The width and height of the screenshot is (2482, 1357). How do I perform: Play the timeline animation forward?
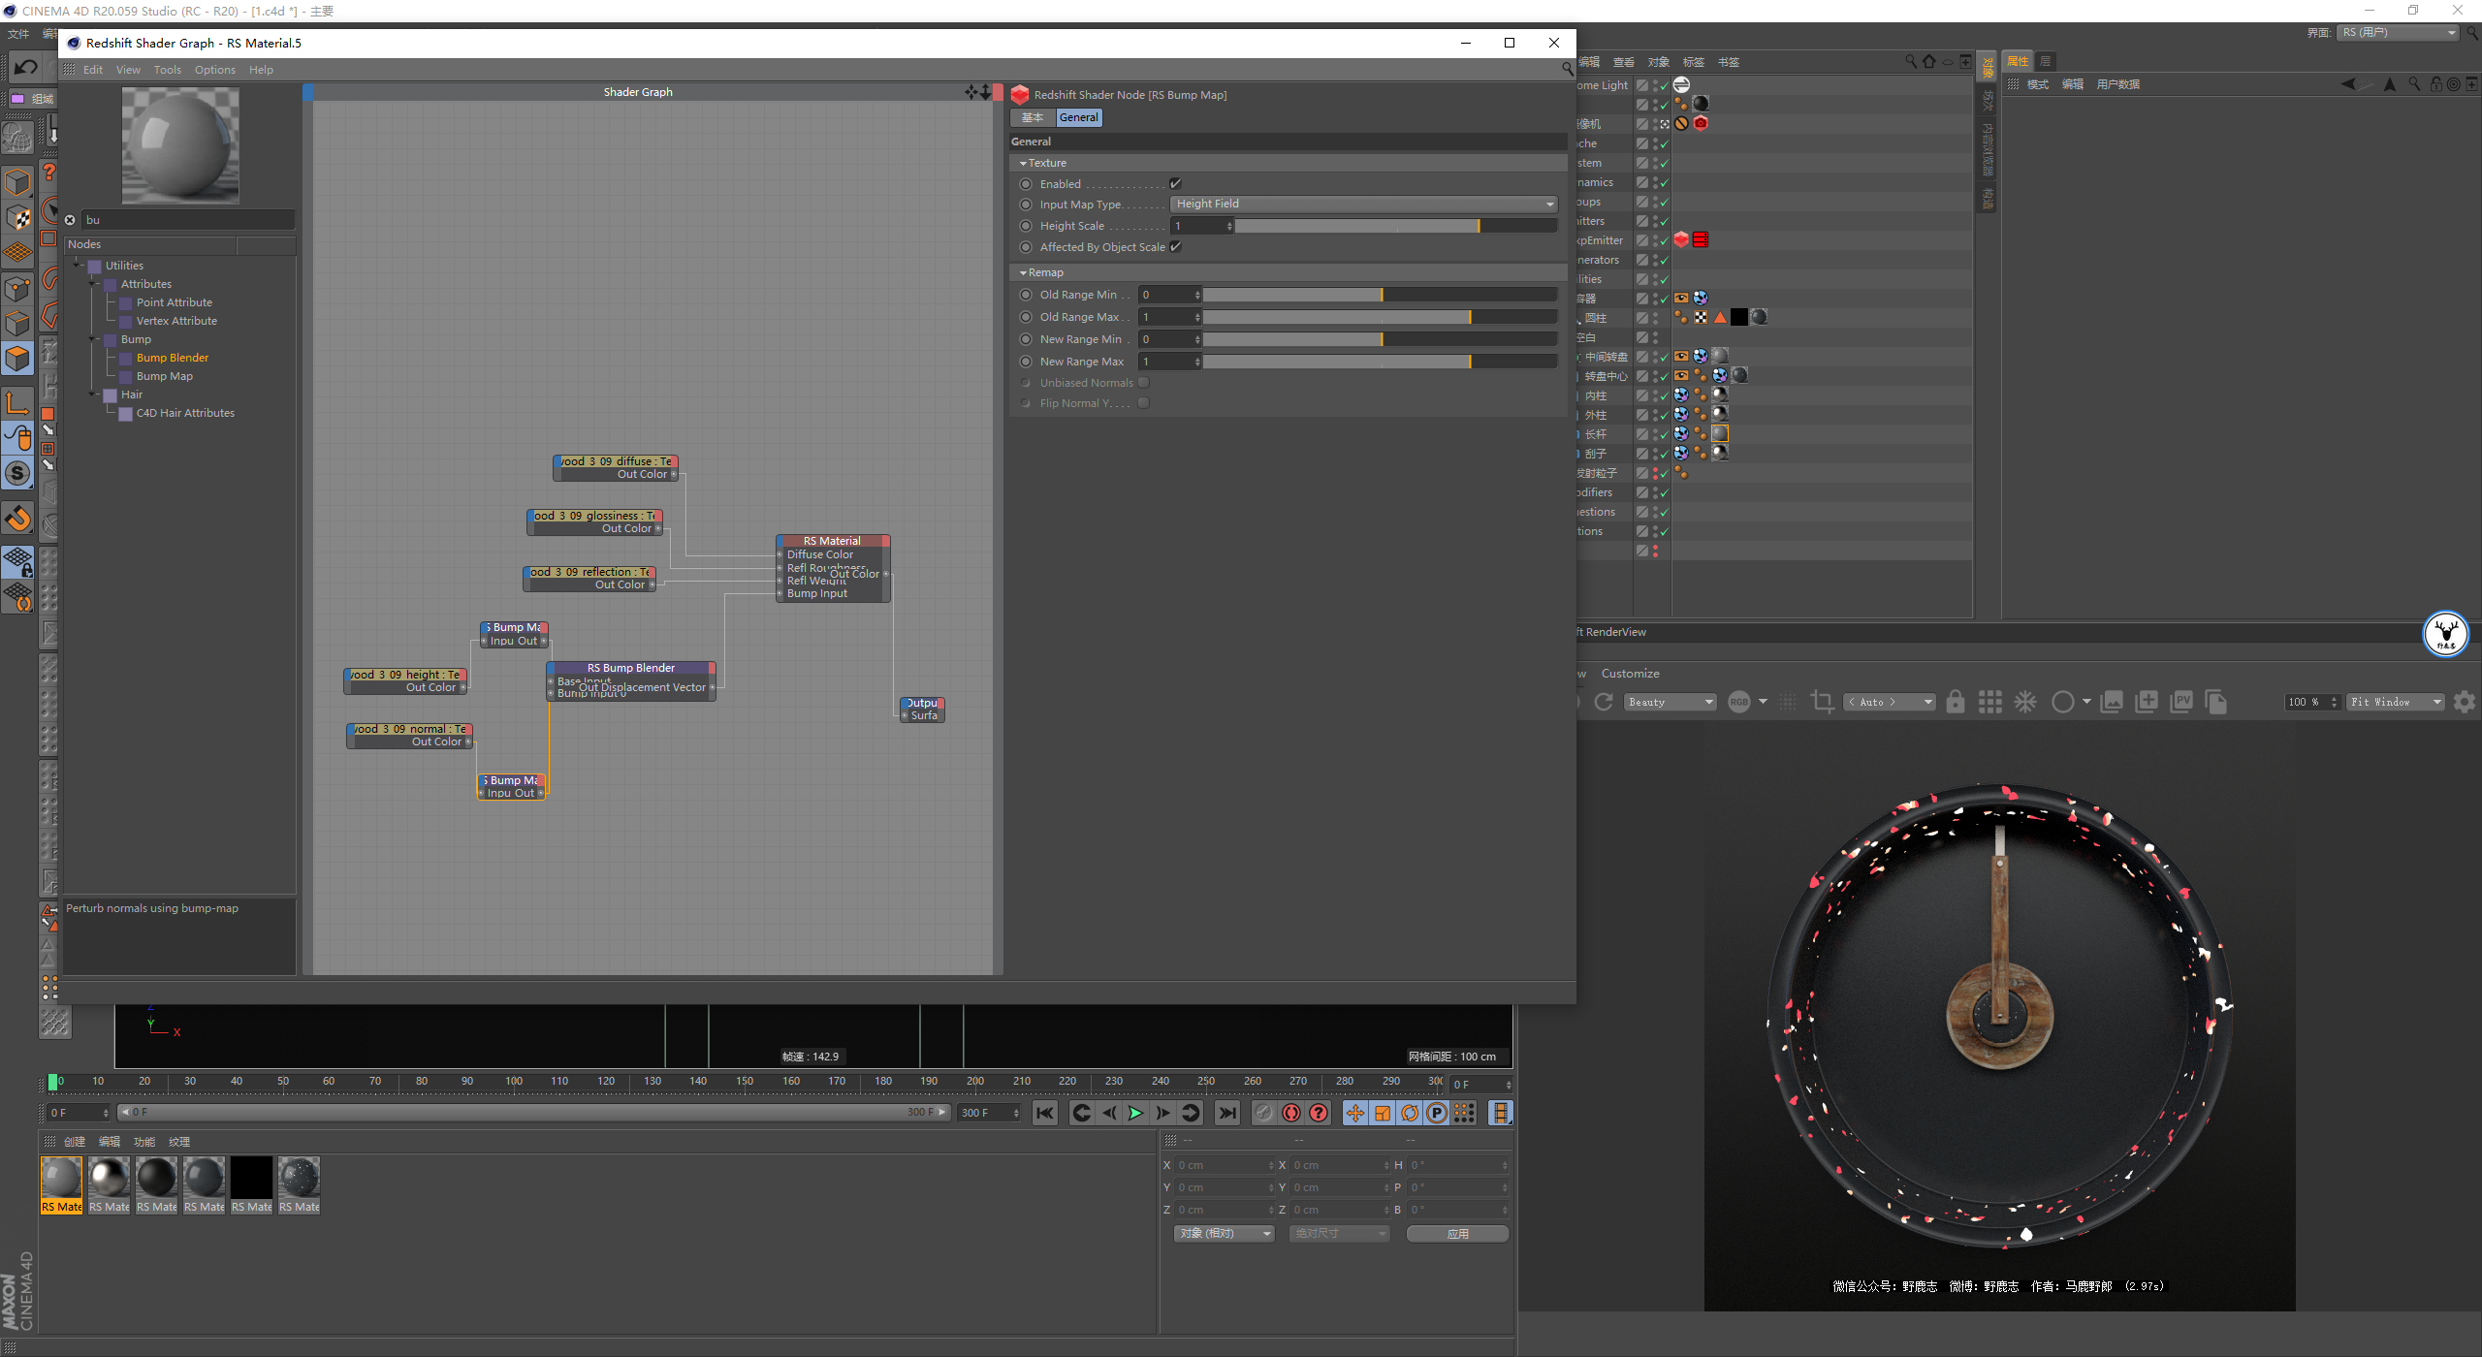pyautogui.click(x=1135, y=1113)
